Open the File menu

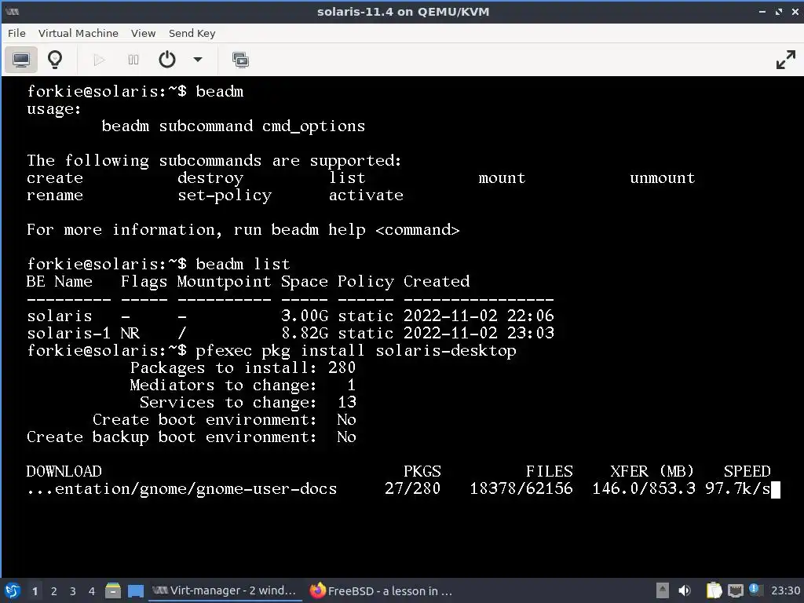[17, 33]
